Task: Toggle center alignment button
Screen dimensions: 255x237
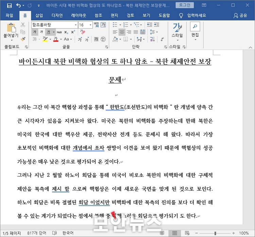Action: click(x=122, y=32)
